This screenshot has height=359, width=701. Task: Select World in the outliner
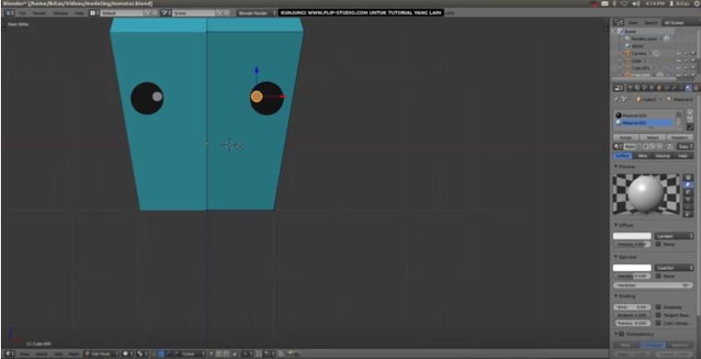[x=637, y=46]
